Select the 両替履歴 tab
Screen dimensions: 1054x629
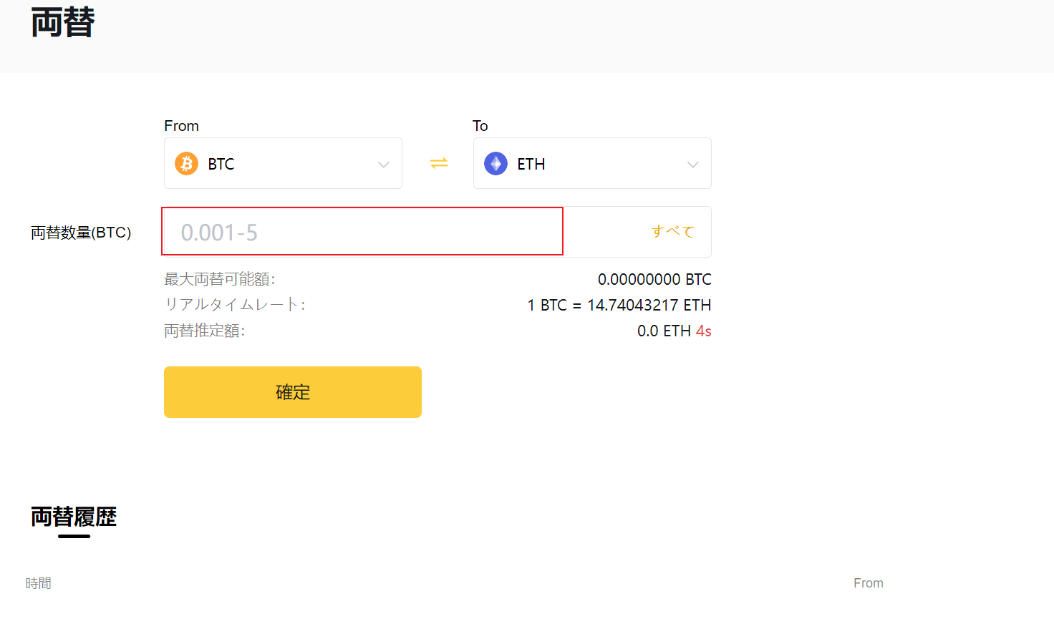[x=74, y=517]
